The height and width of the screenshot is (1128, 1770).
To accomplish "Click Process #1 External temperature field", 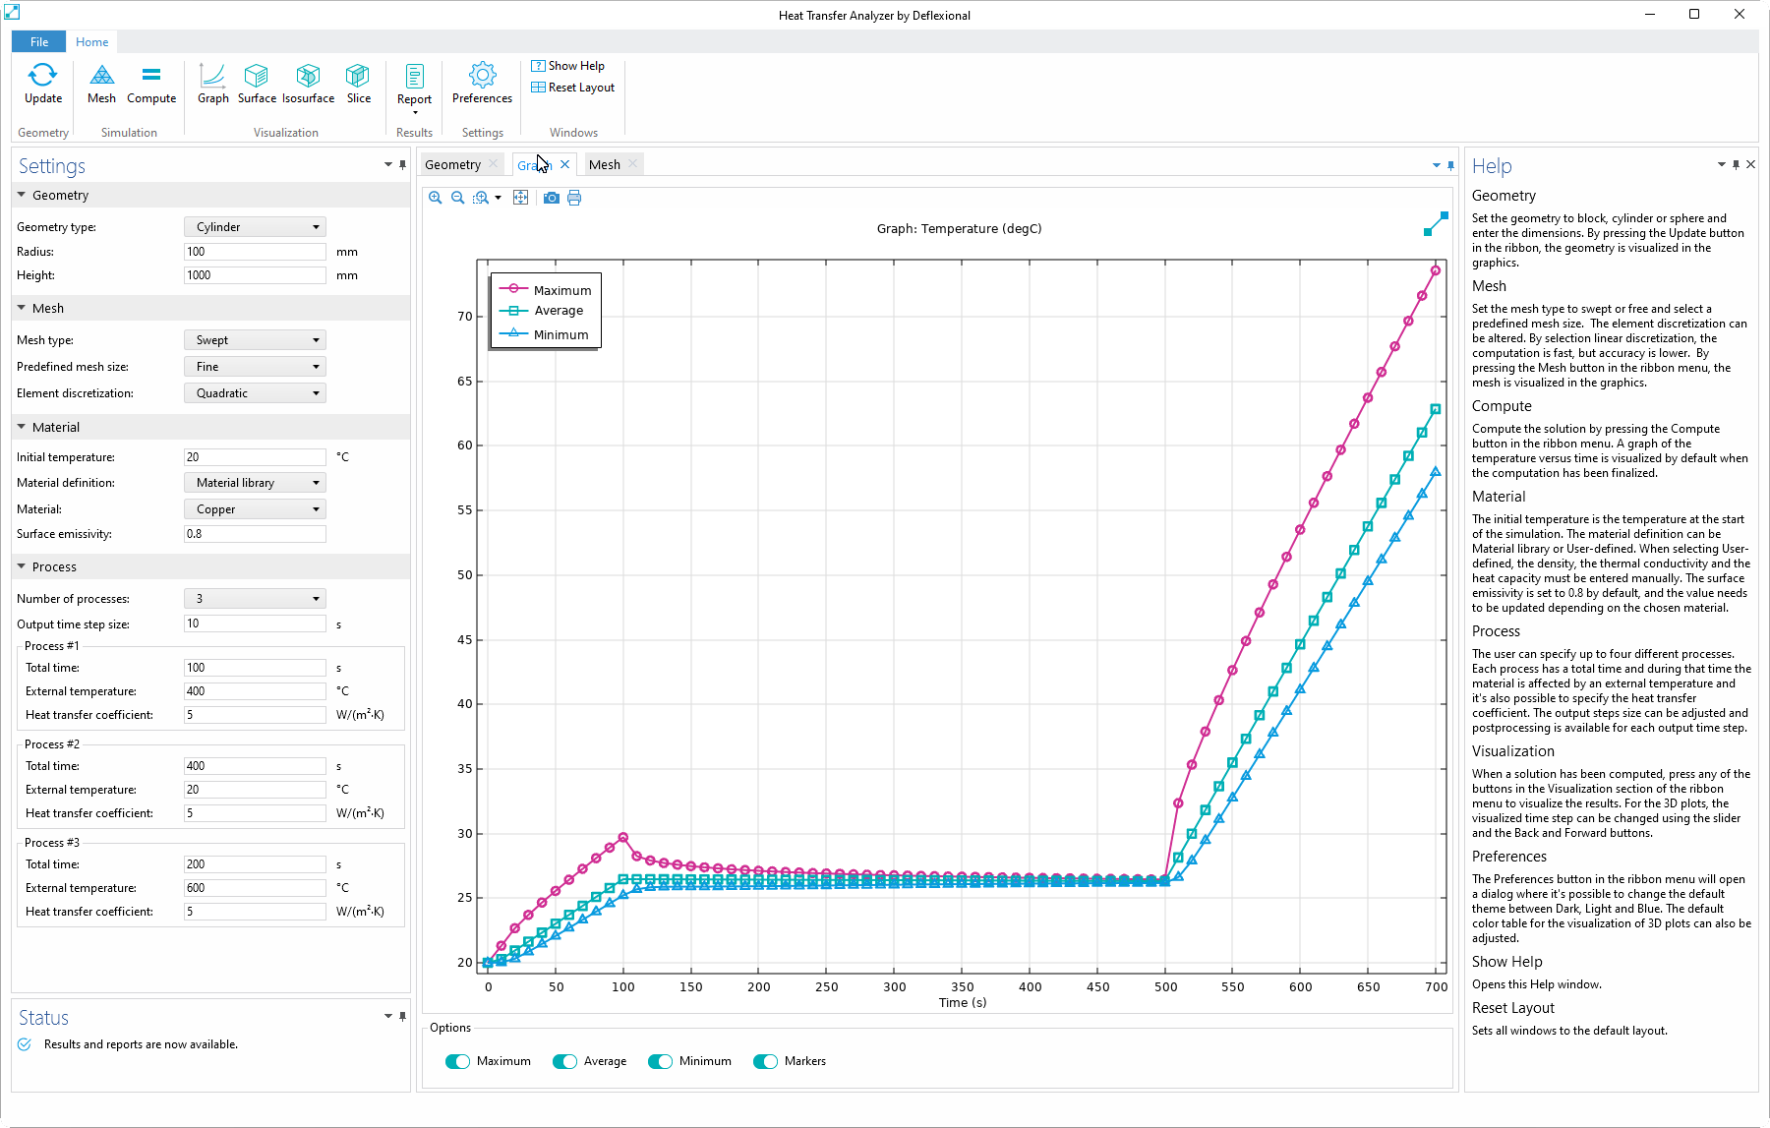I will (255, 691).
